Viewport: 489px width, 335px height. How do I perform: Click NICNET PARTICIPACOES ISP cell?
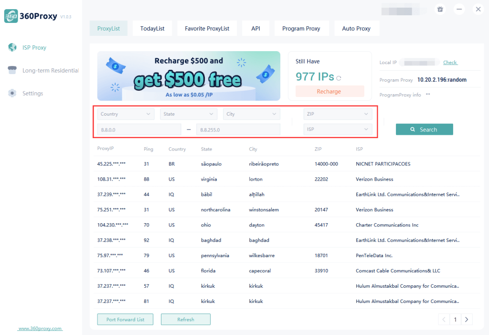tap(383, 164)
